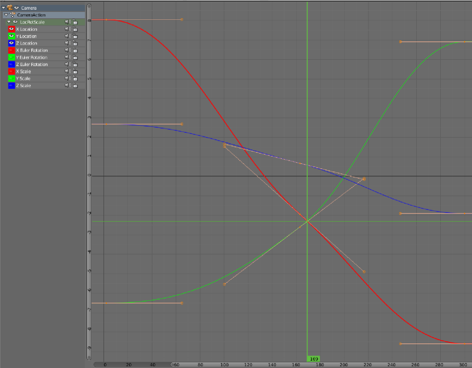This screenshot has width=472, height=368.
Task: Click the frame 169 playhead marker
Action: [x=313, y=359]
